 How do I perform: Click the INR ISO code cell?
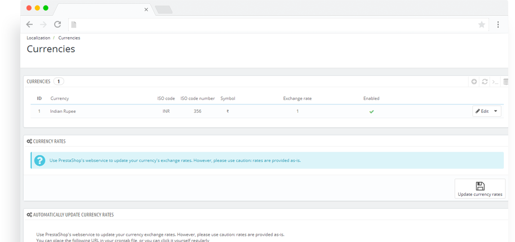pos(166,111)
